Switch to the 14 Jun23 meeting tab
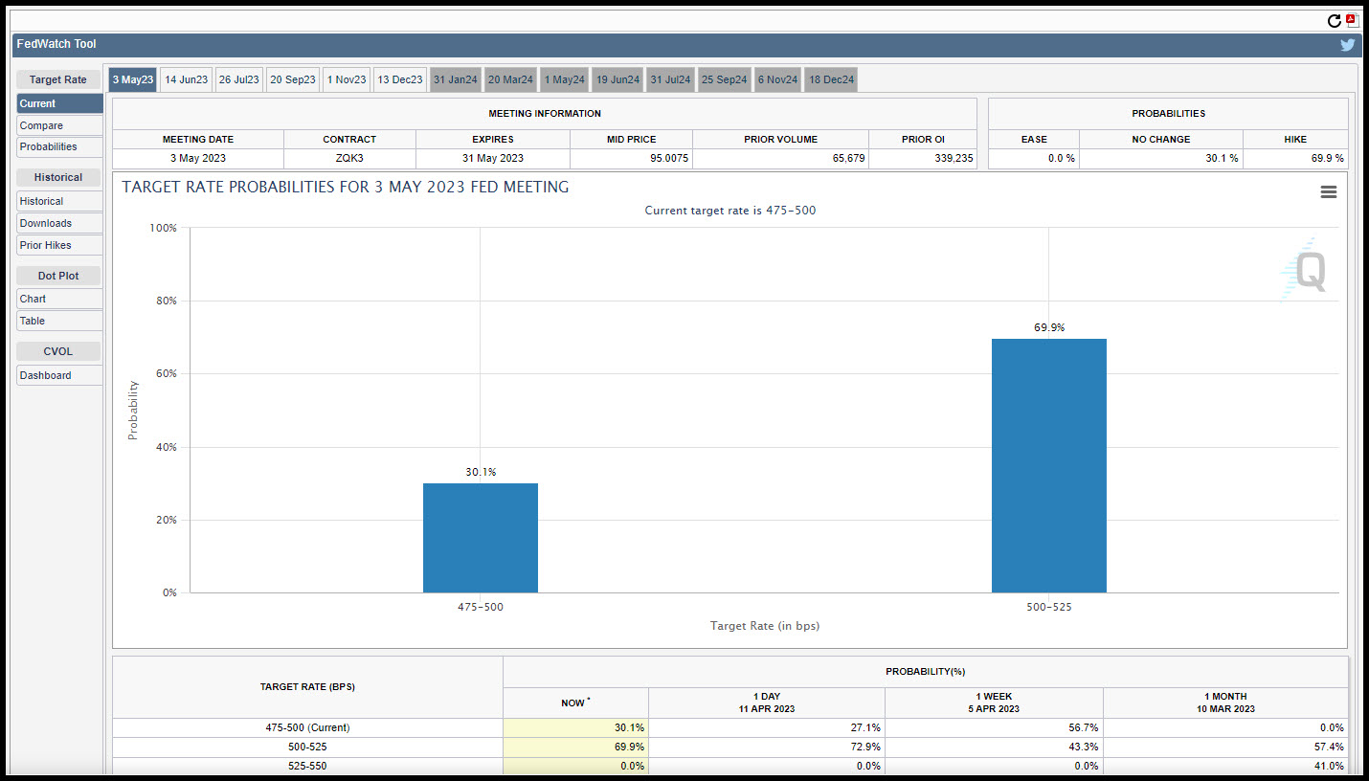This screenshot has width=1369, height=781. click(186, 79)
